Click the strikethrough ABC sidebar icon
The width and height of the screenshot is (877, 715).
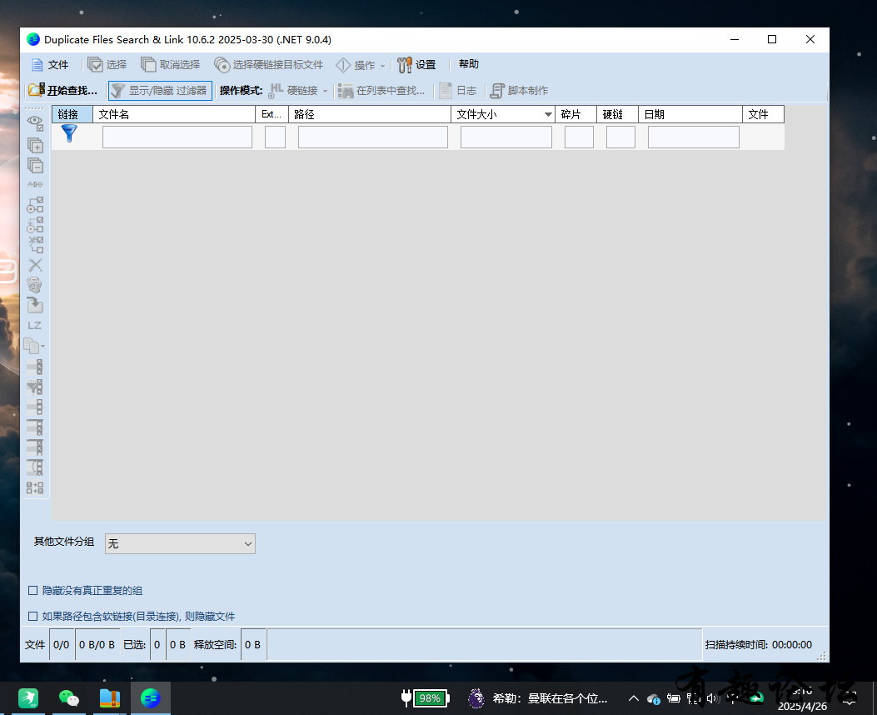35,184
